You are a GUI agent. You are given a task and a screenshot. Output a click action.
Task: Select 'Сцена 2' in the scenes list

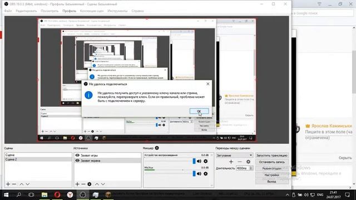[x=38, y=159]
